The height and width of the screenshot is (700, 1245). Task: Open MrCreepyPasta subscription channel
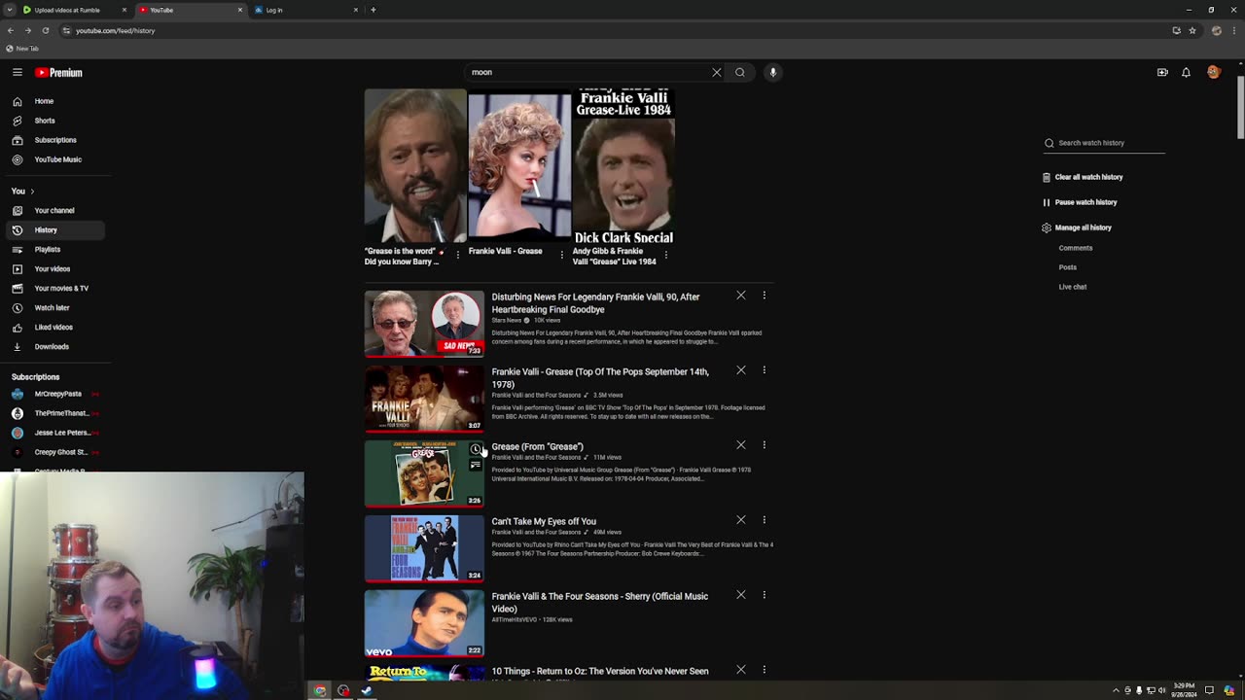click(x=53, y=394)
